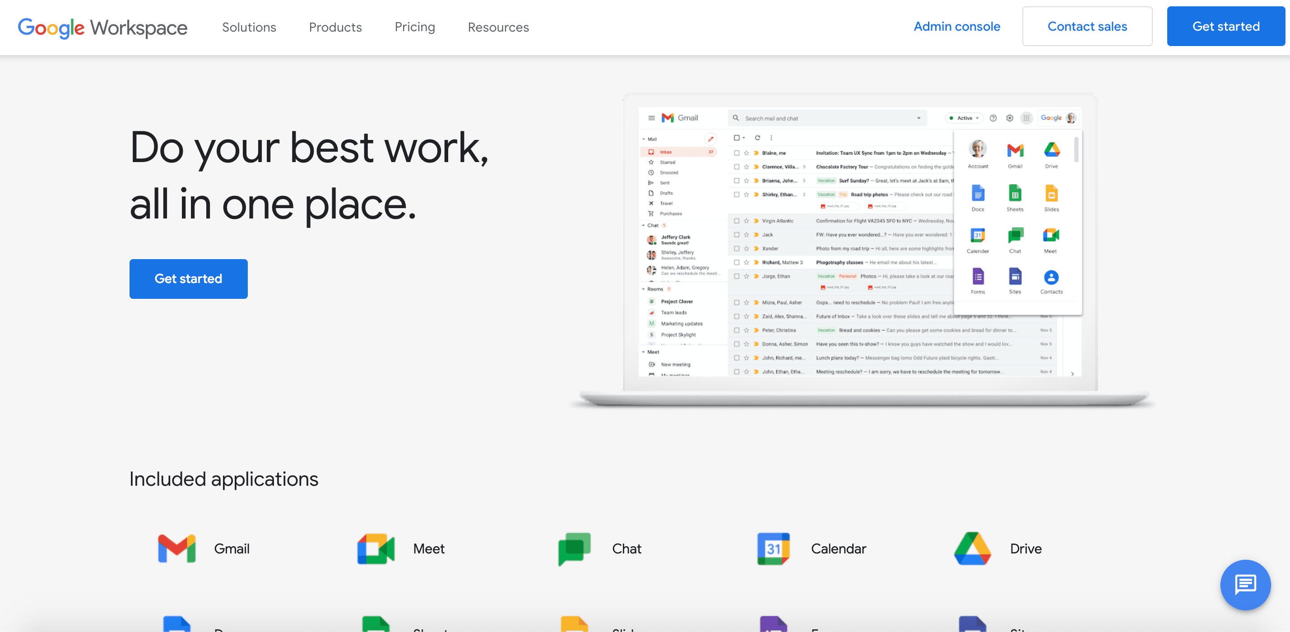Image resolution: width=1290 pixels, height=632 pixels.
Task: Check the box for Virgin Atlantic email
Action: (x=737, y=221)
